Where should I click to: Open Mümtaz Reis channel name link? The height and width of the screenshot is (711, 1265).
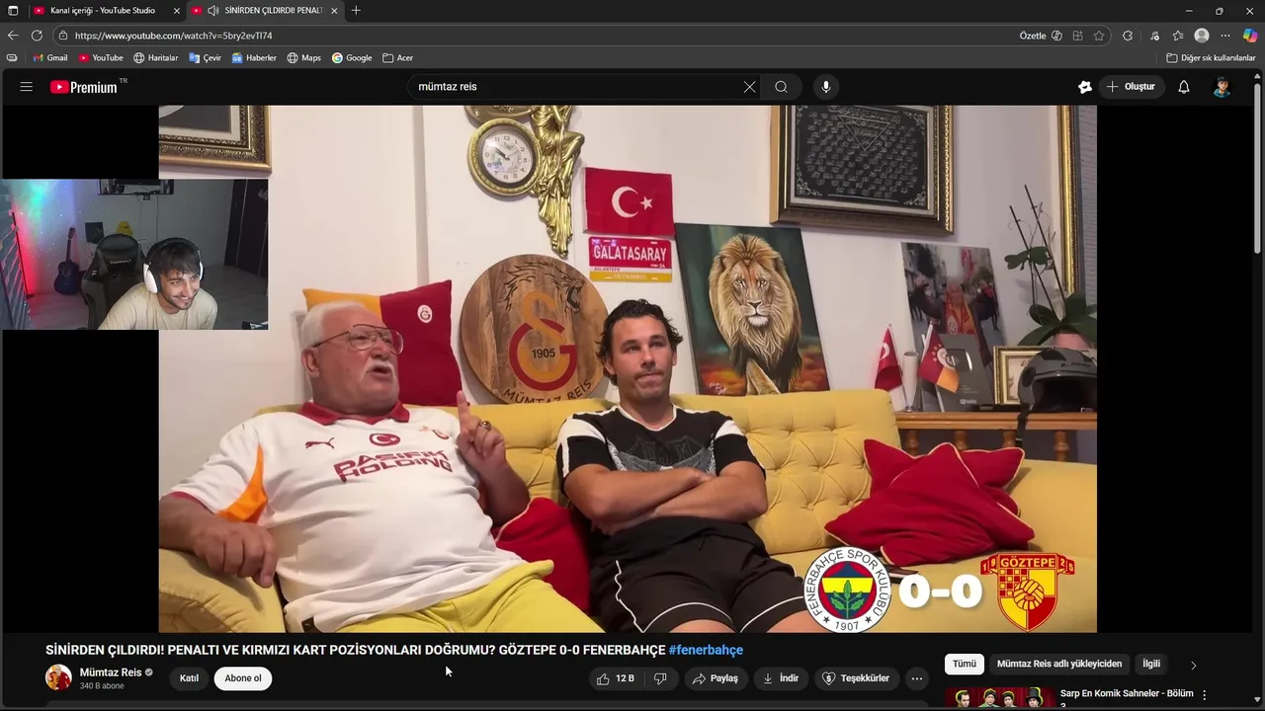[x=111, y=672]
